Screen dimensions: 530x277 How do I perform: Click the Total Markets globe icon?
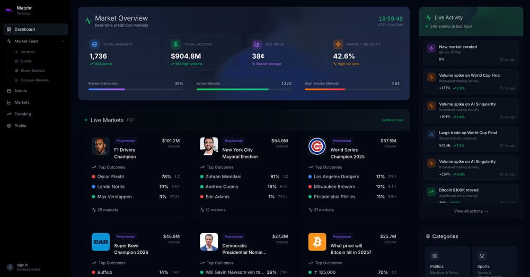(x=94, y=44)
